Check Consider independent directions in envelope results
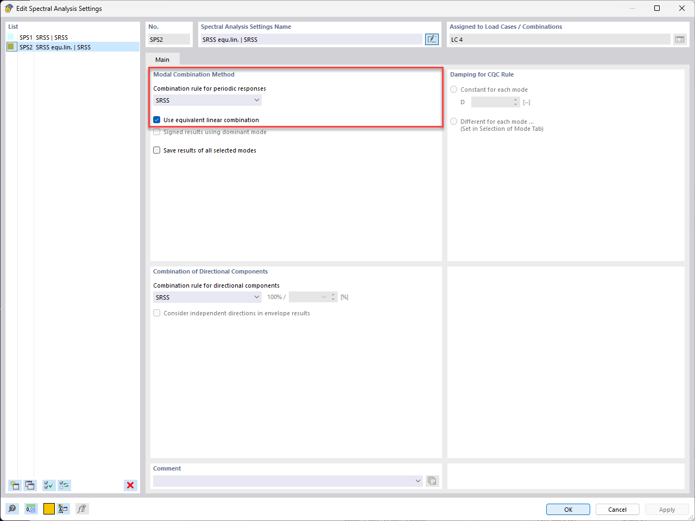The height and width of the screenshot is (521, 695). [x=157, y=313]
